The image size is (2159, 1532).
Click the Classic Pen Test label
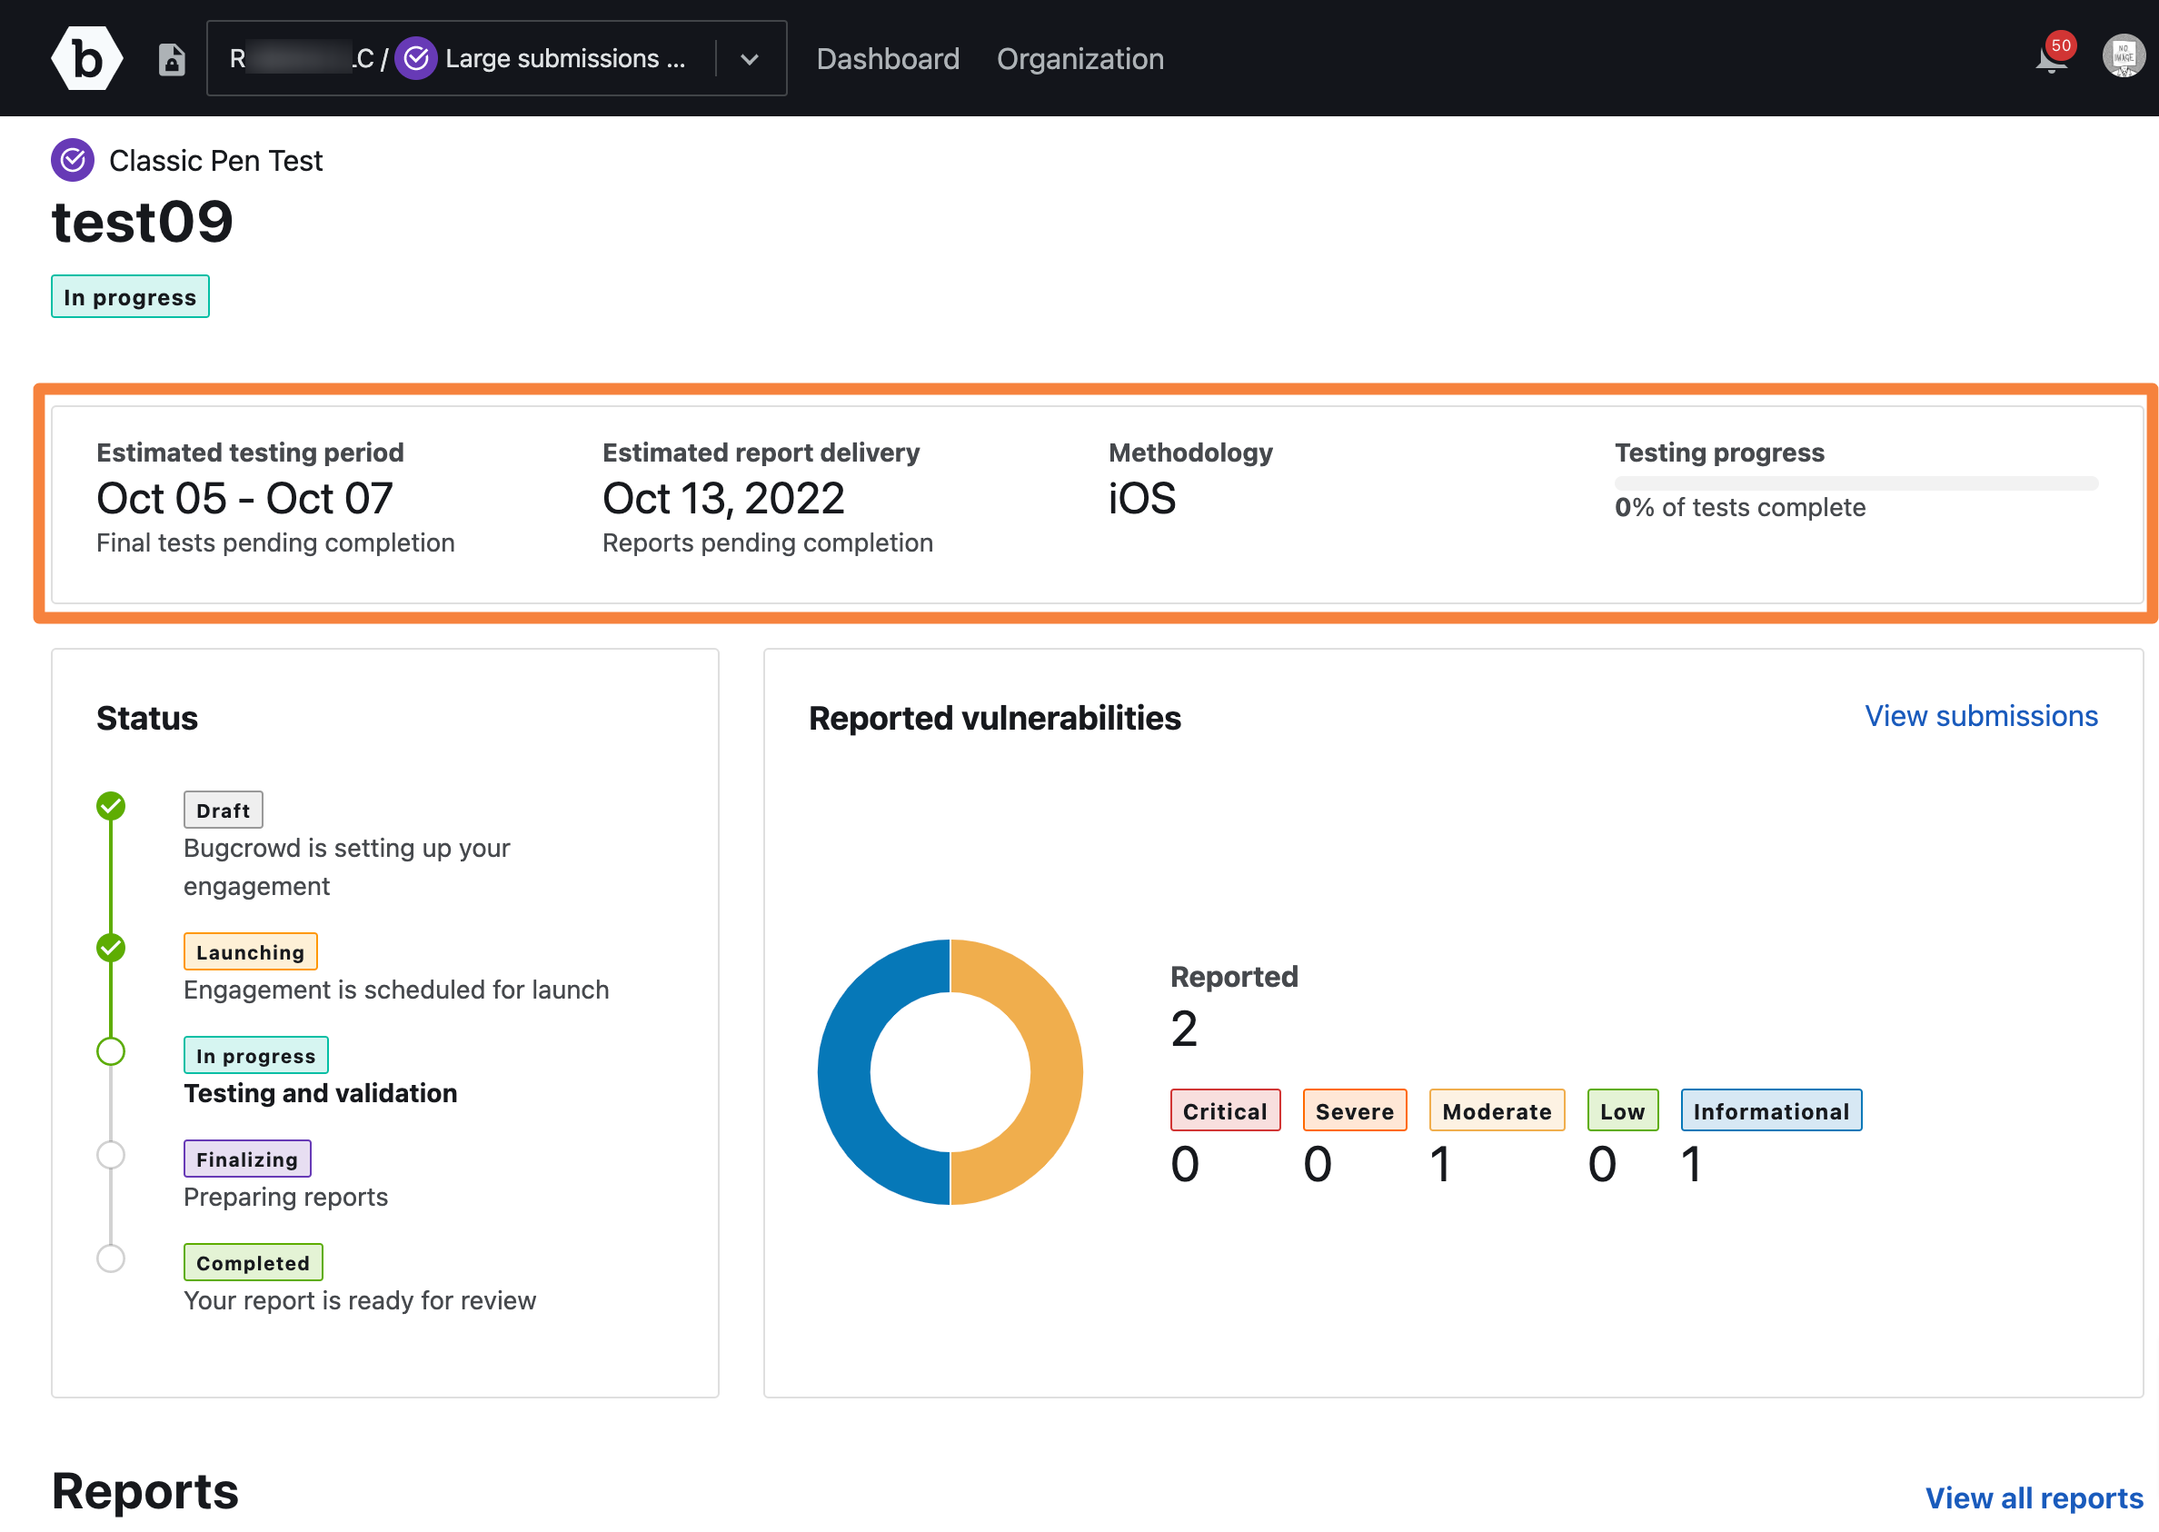click(x=216, y=162)
